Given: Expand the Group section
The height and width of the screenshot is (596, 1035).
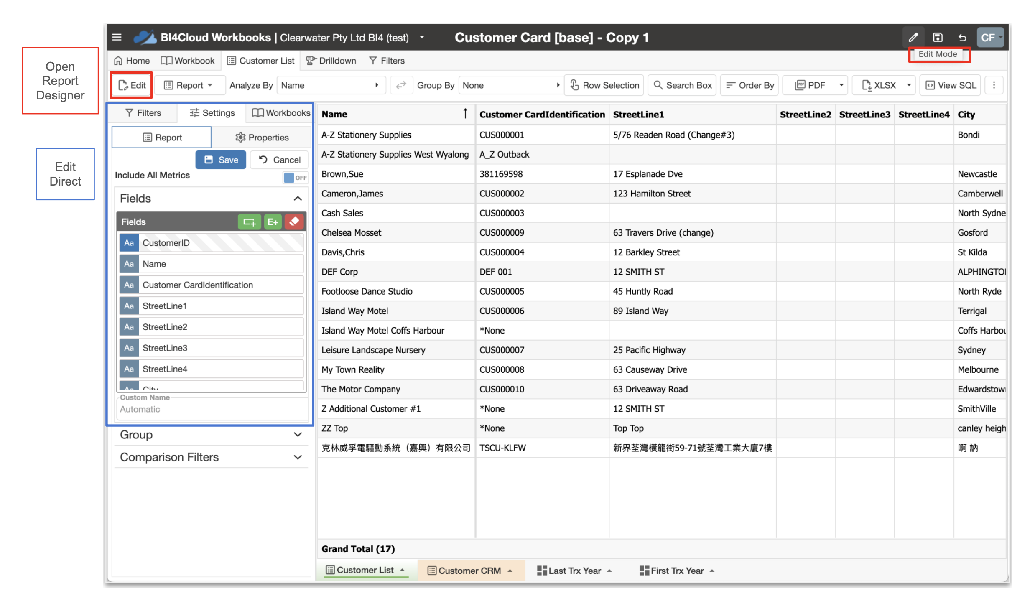Looking at the screenshot, I should coord(212,435).
